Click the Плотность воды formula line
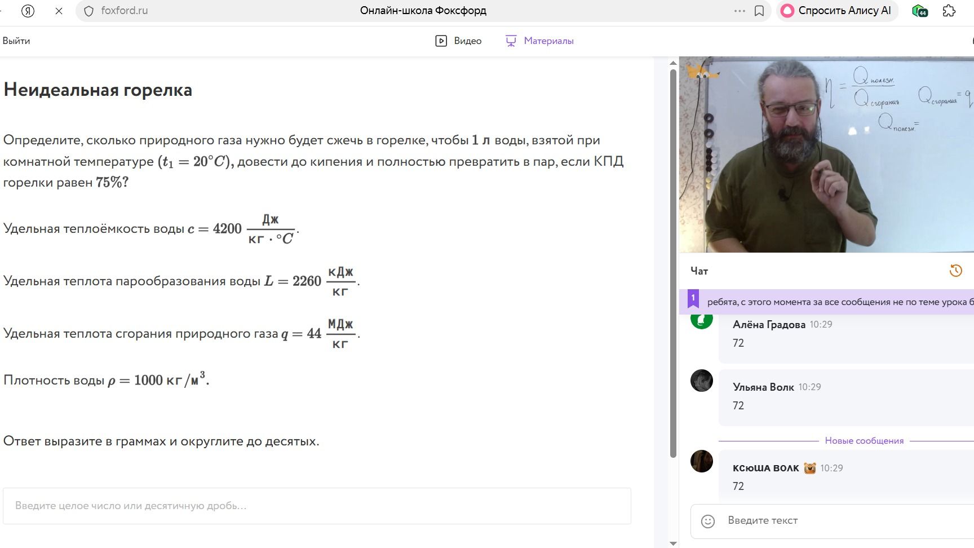The image size is (974, 548). [x=107, y=379]
